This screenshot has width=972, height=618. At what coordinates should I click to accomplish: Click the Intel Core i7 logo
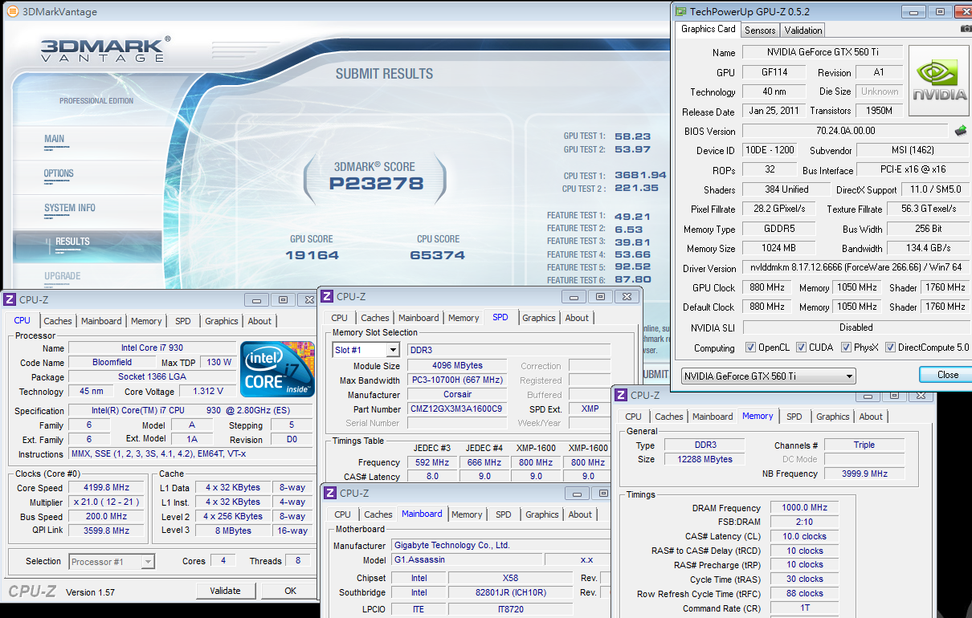(278, 369)
